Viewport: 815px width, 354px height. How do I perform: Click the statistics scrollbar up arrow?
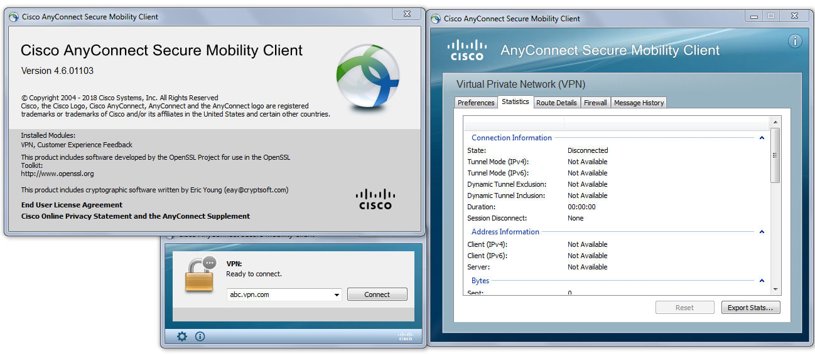click(x=775, y=122)
